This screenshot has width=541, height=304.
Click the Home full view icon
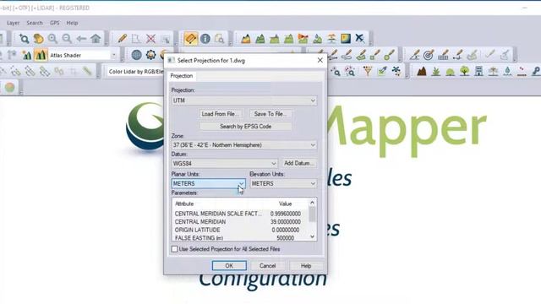(96, 38)
